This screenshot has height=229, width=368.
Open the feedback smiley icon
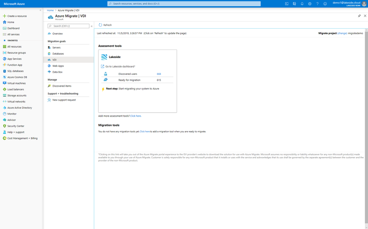[325, 4]
